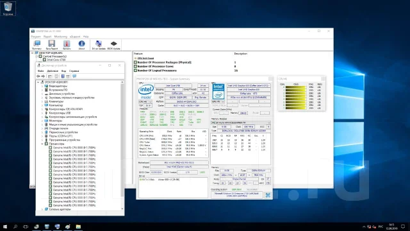
Task: Click the taskbar clock
Action: pyautogui.click(x=391, y=227)
